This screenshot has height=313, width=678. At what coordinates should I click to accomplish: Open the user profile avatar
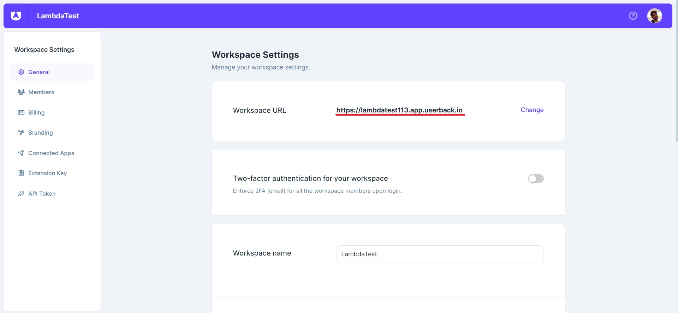pos(655,16)
